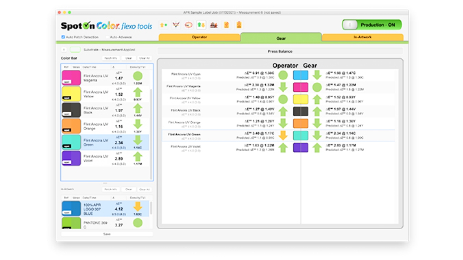This screenshot has height=260, width=463.
Task: Select the cyan swatch in Press Balance panel
Action: point(301,75)
